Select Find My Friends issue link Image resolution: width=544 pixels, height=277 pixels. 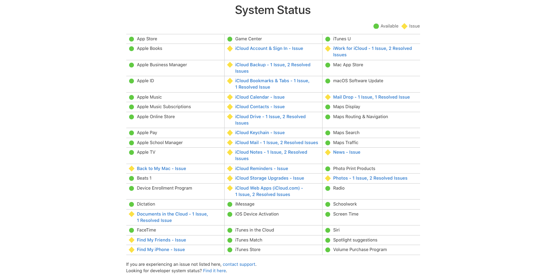[x=161, y=240]
